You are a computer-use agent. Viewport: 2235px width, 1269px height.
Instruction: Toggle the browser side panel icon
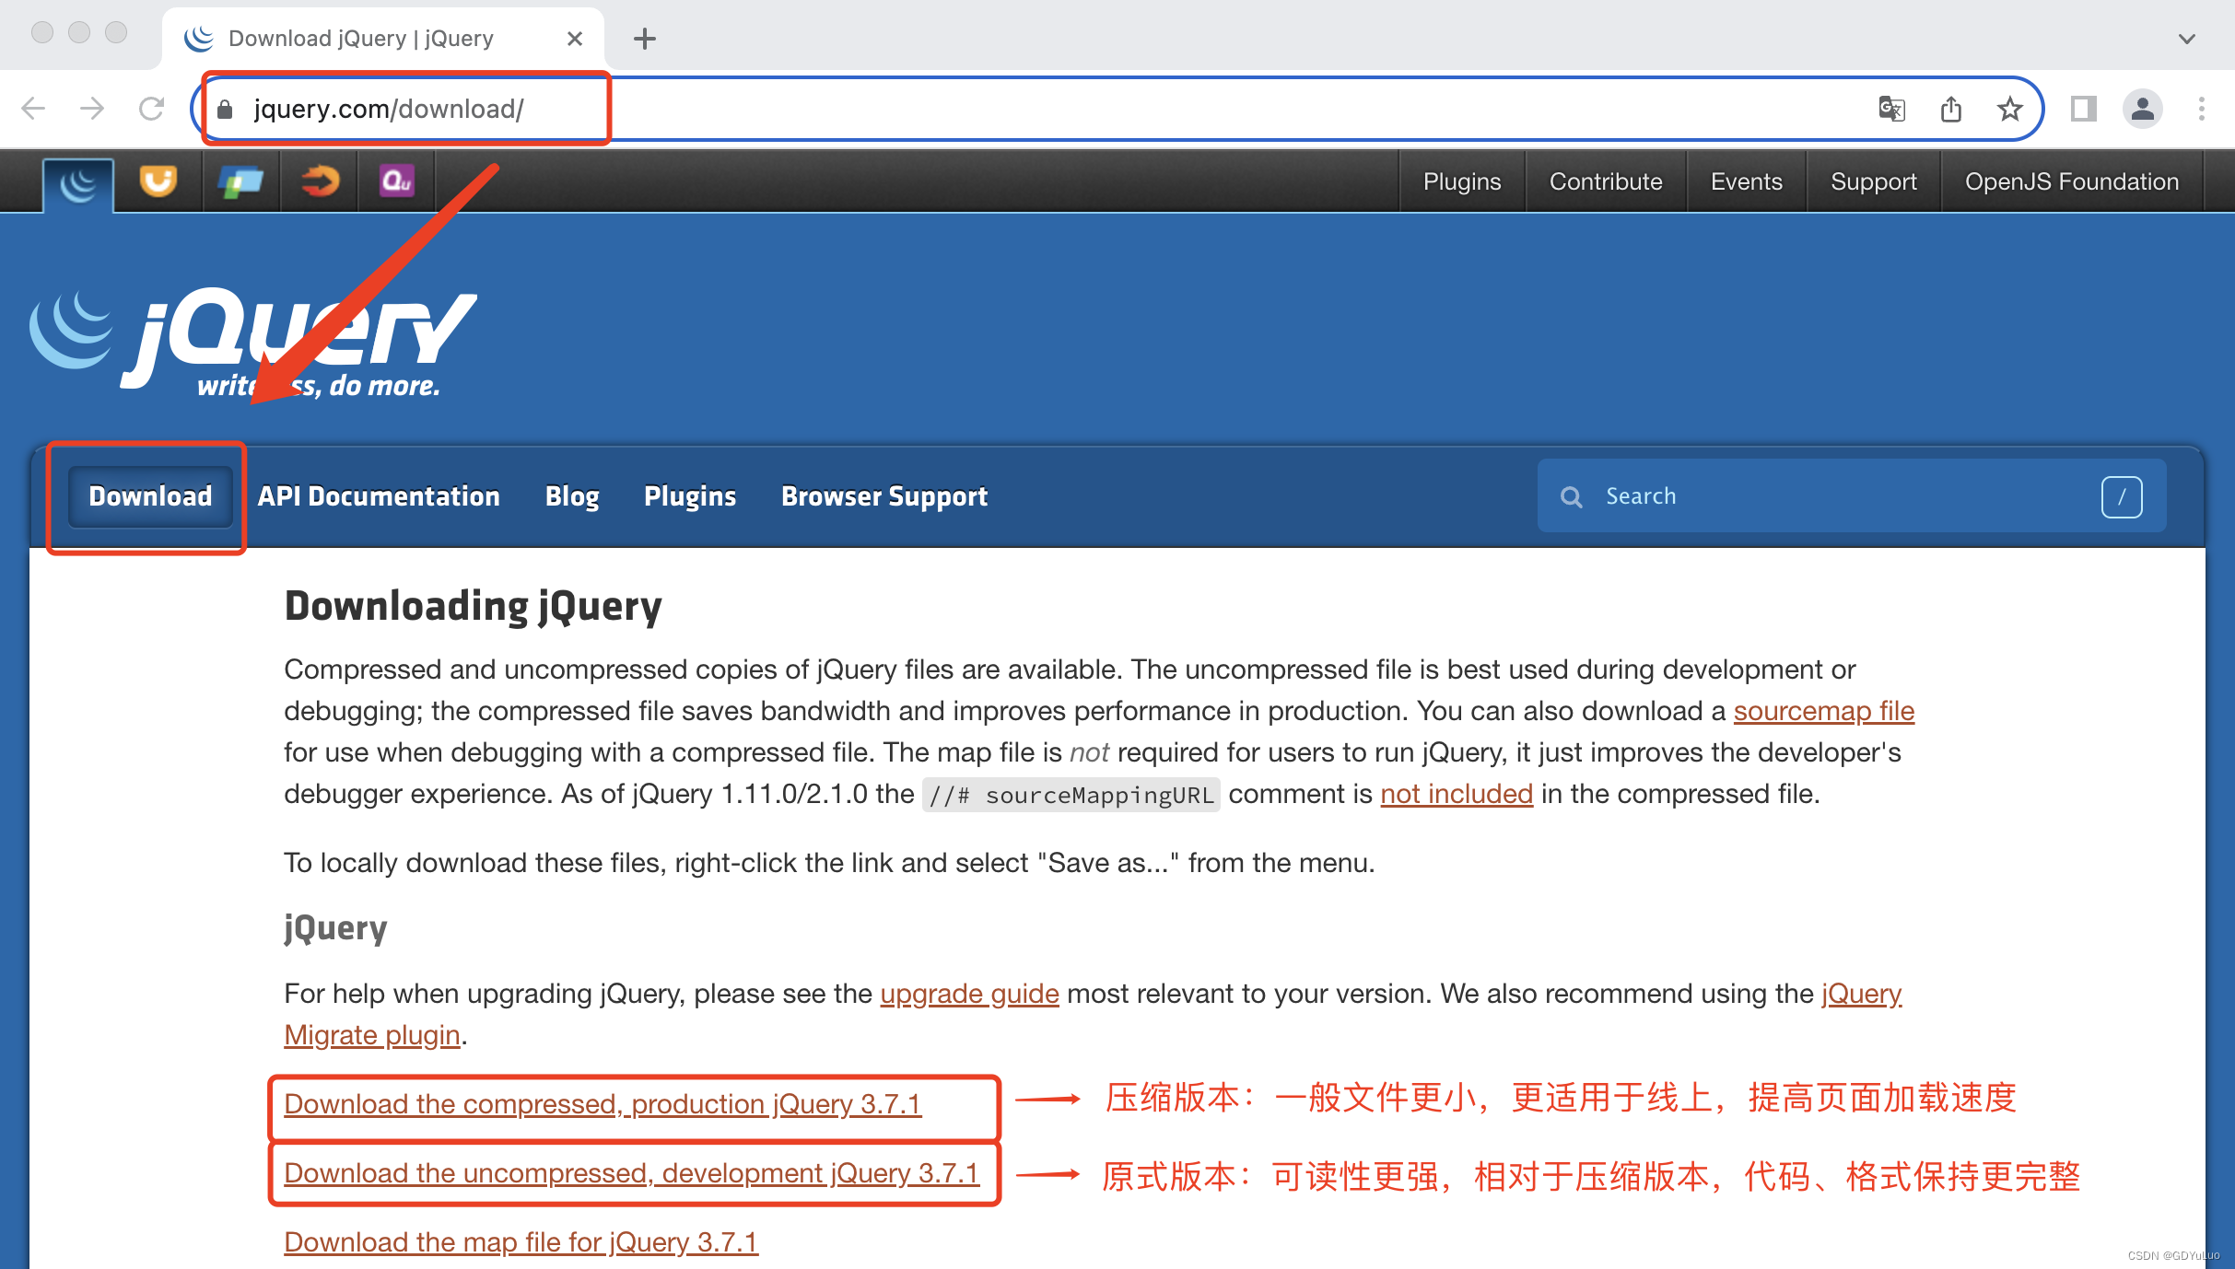pos(2083,110)
